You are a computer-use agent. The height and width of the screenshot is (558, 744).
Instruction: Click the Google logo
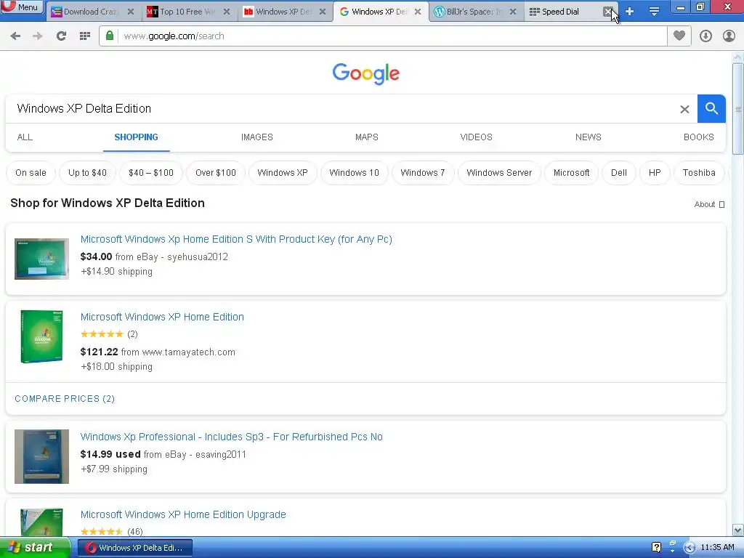pos(366,73)
